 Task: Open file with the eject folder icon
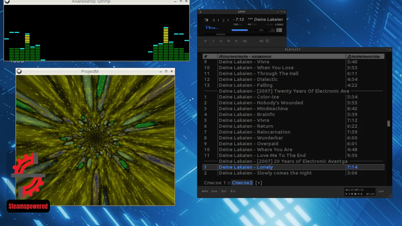(x=245, y=41)
